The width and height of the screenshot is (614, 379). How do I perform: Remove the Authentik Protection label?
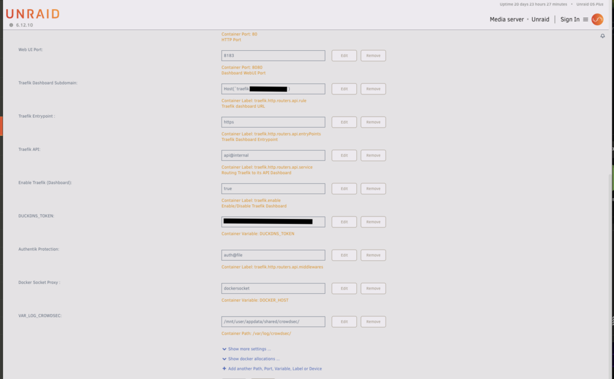pos(373,255)
